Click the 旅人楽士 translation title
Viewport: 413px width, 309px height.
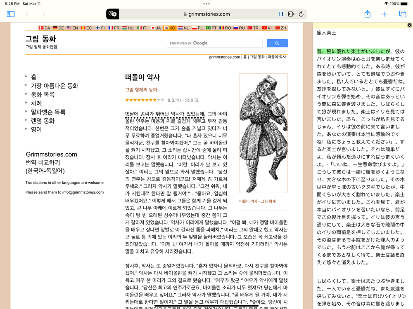pyautogui.click(x=326, y=33)
